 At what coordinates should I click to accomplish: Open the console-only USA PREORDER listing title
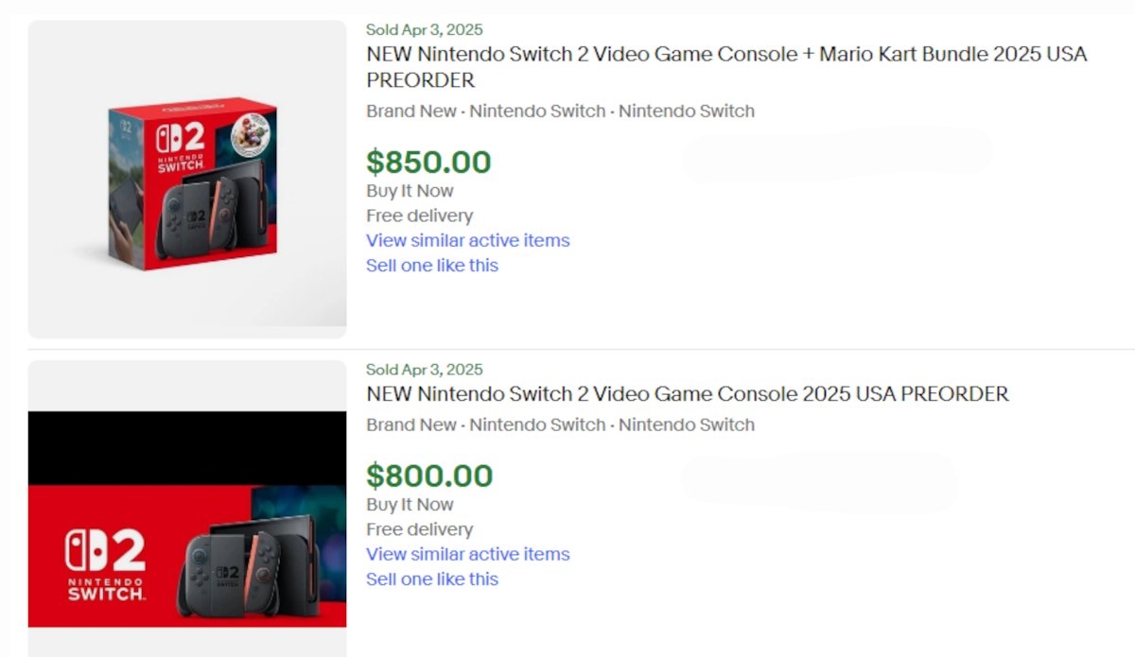tap(688, 393)
